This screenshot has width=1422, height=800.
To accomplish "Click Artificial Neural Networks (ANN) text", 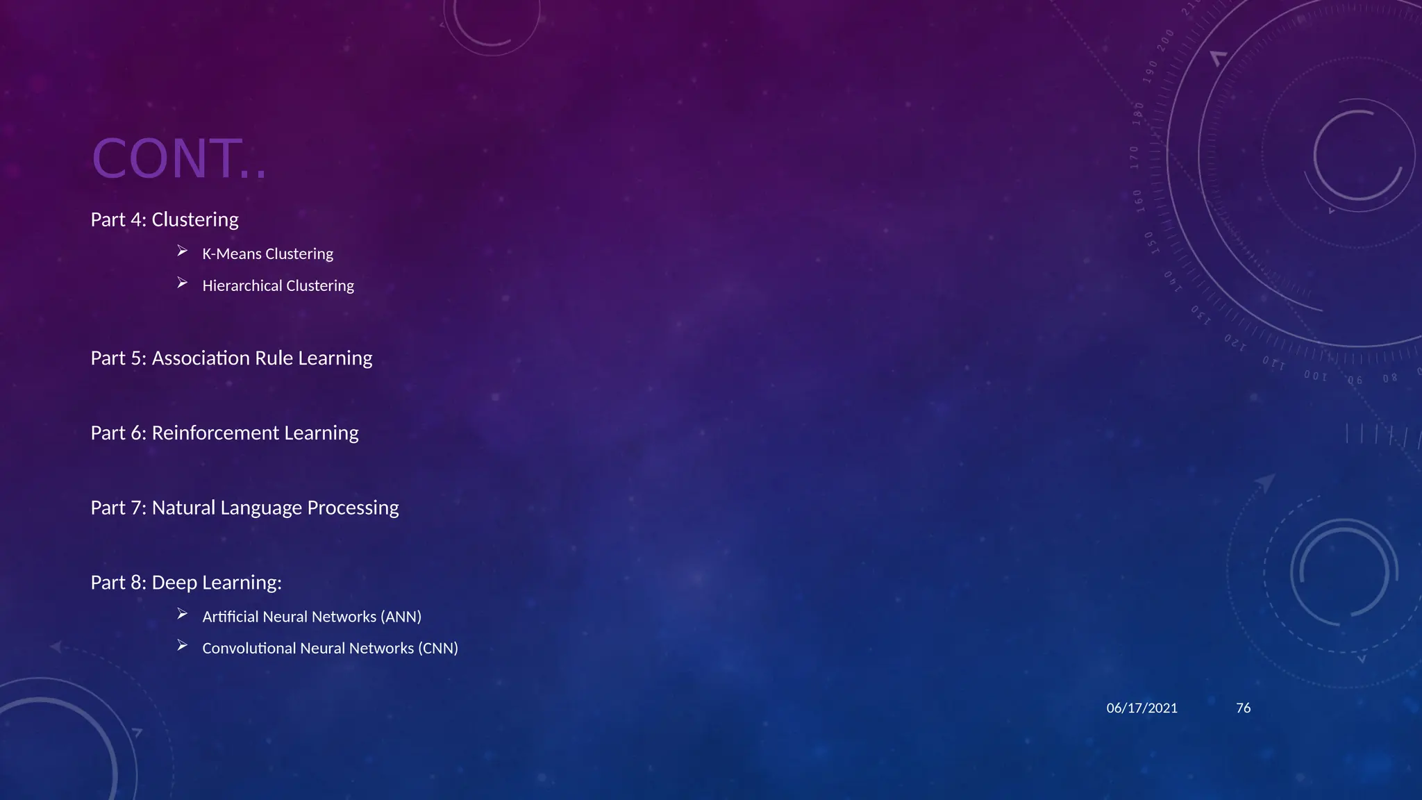I will click(x=312, y=617).
